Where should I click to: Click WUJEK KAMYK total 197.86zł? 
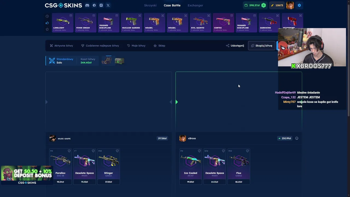click(x=162, y=138)
